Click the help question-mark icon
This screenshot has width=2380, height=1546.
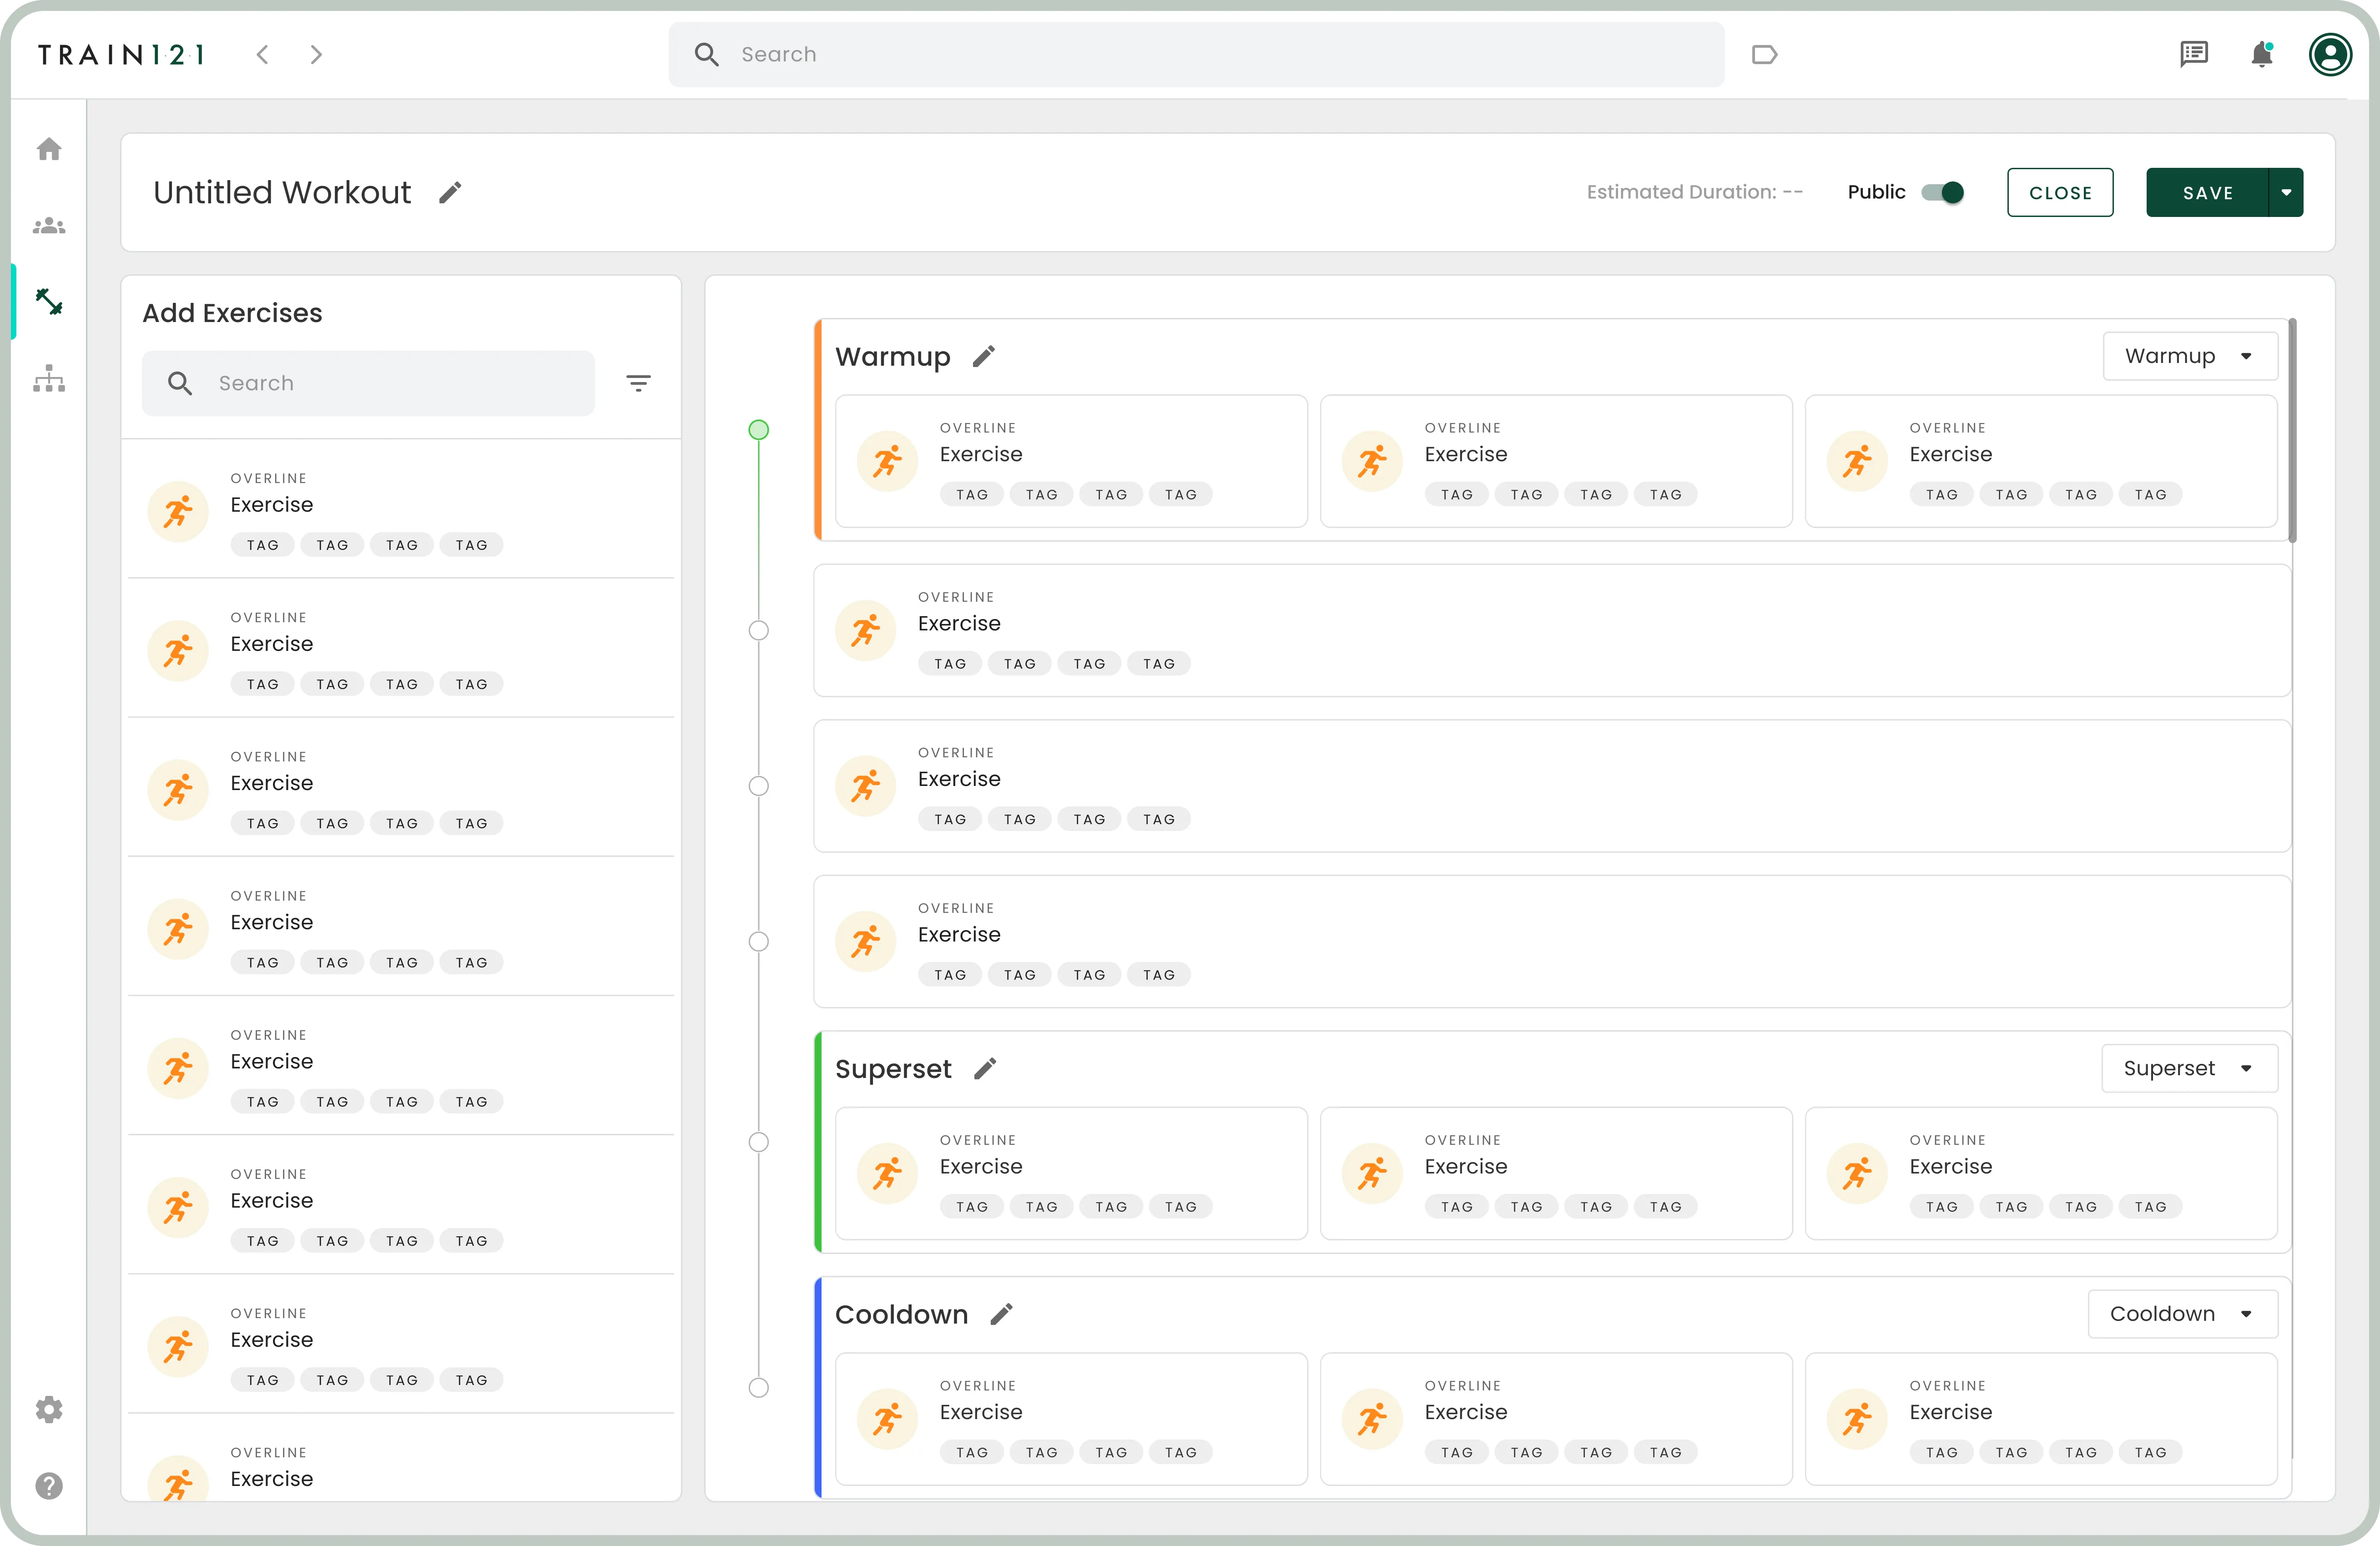point(49,1486)
